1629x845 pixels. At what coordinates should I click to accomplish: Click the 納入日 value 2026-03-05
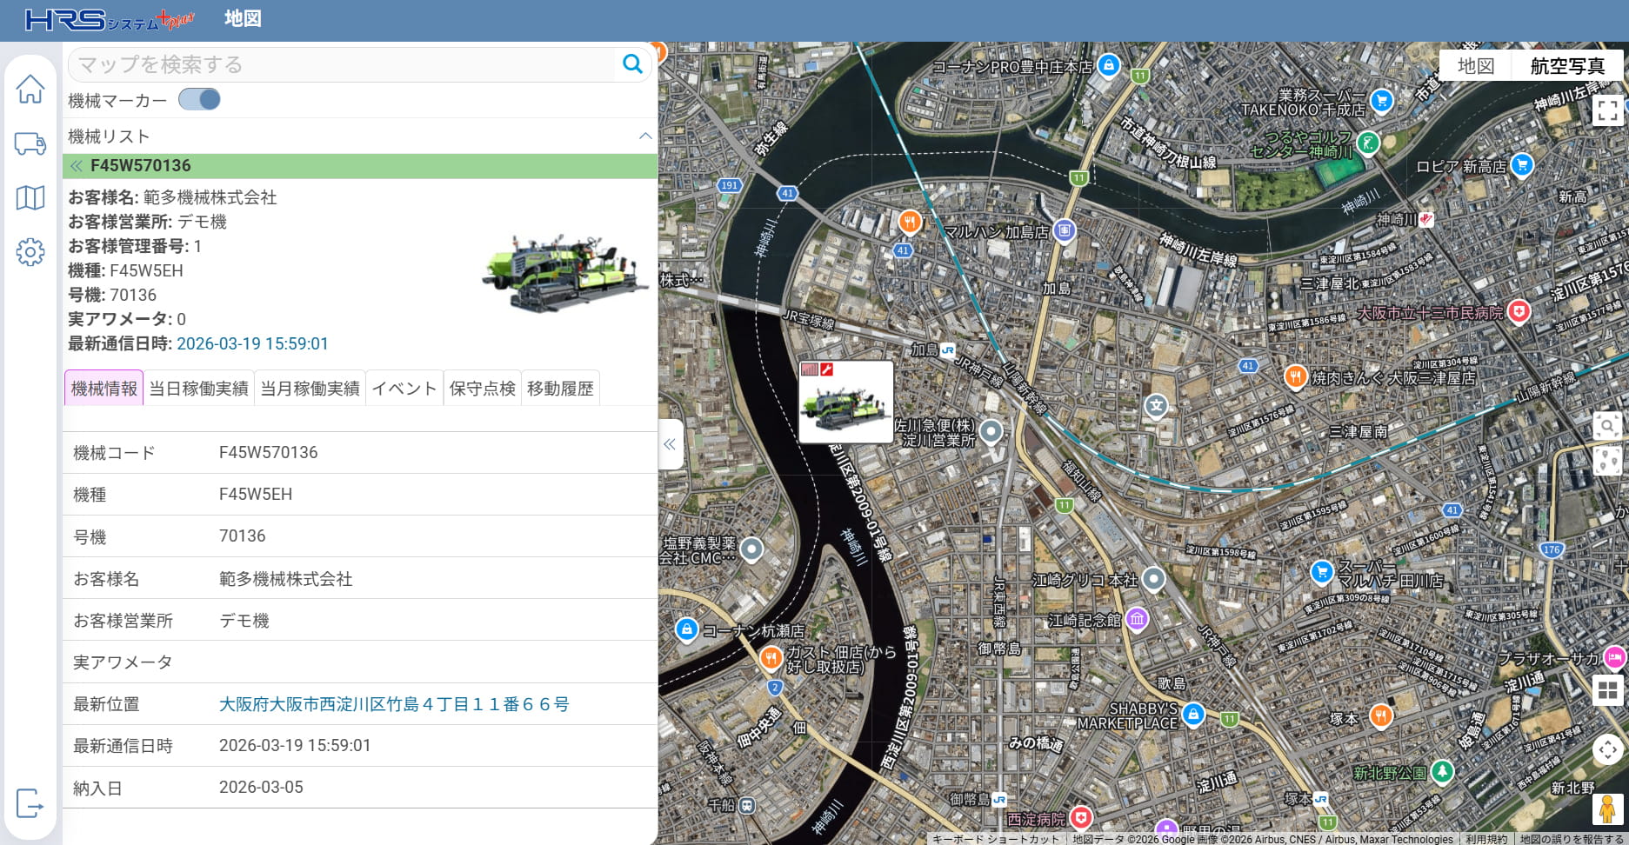(x=261, y=787)
